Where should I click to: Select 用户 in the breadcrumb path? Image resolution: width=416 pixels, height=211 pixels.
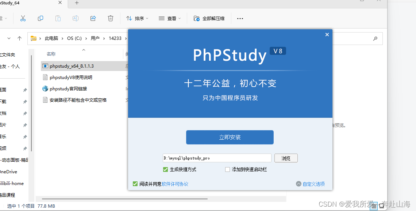pos(95,38)
